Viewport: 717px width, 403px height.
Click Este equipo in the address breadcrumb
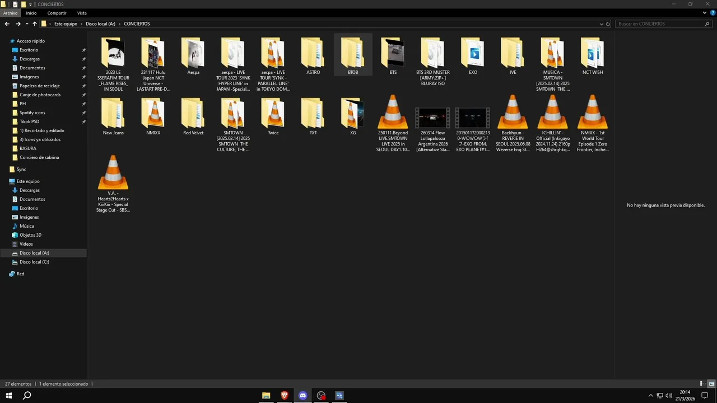(x=66, y=24)
